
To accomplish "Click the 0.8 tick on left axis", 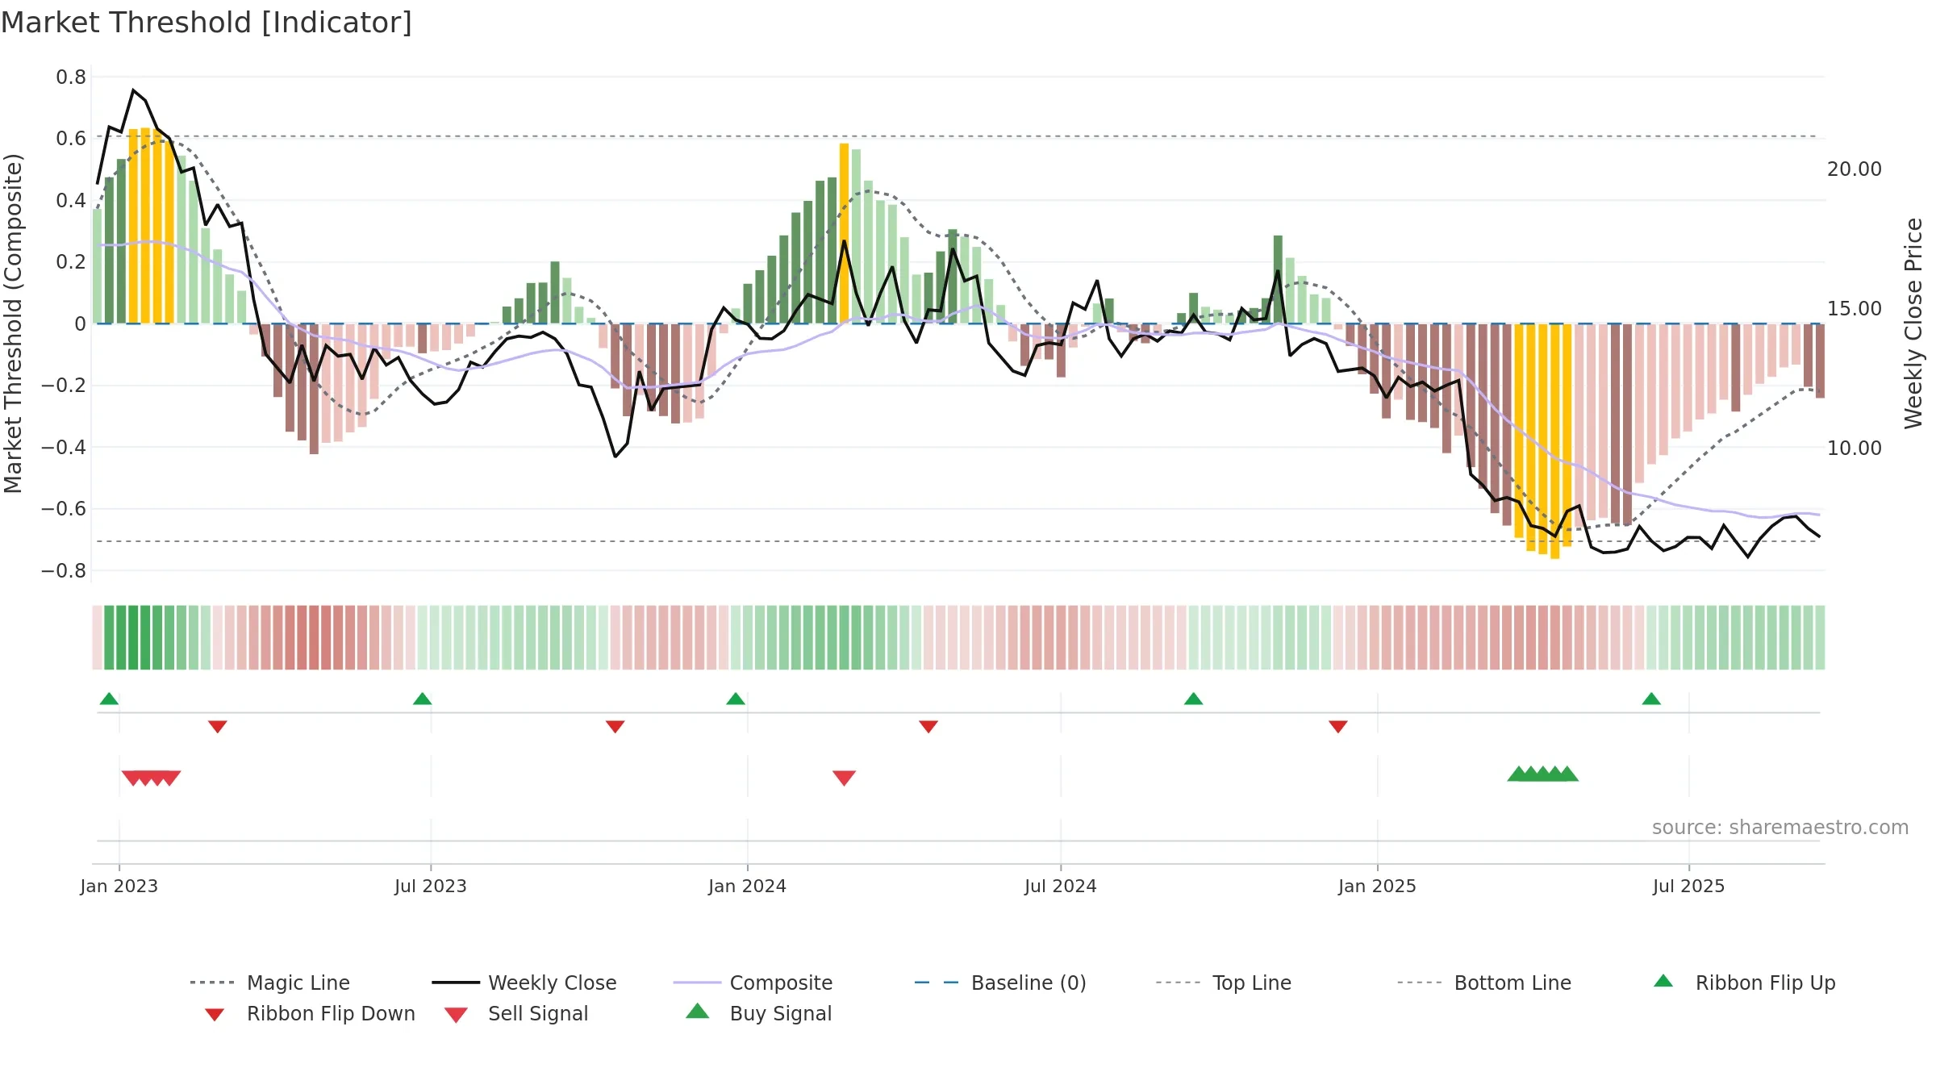I will pyautogui.click(x=71, y=77).
